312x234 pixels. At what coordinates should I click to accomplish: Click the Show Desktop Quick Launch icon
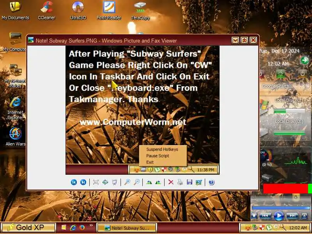point(64,227)
